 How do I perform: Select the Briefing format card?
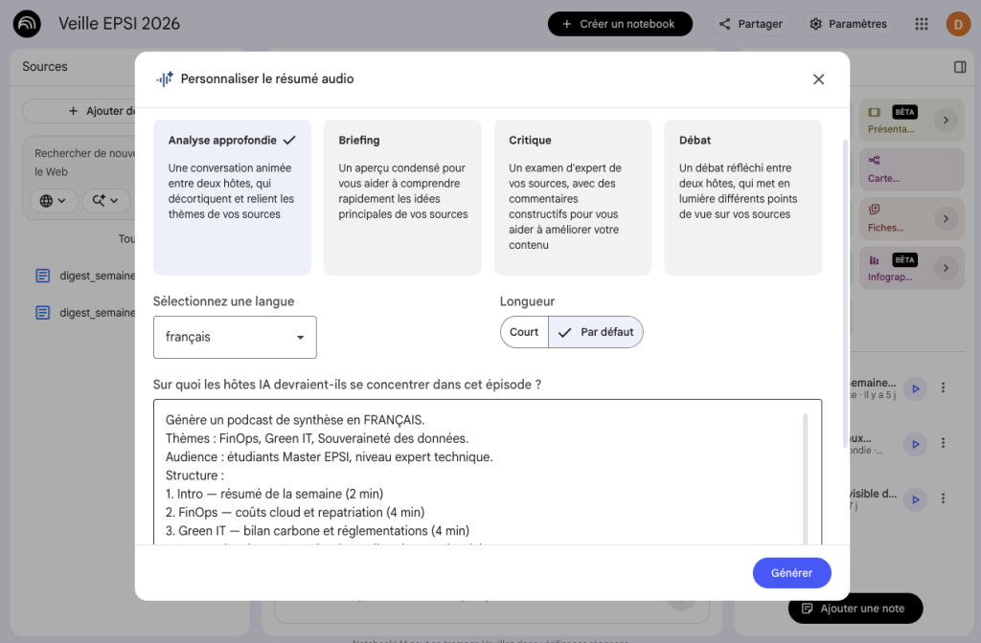coord(402,197)
